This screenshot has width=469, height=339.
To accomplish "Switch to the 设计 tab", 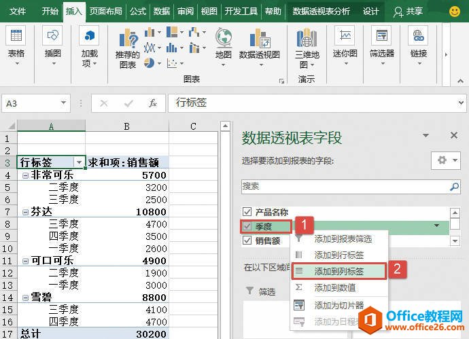I will [x=371, y=12].
